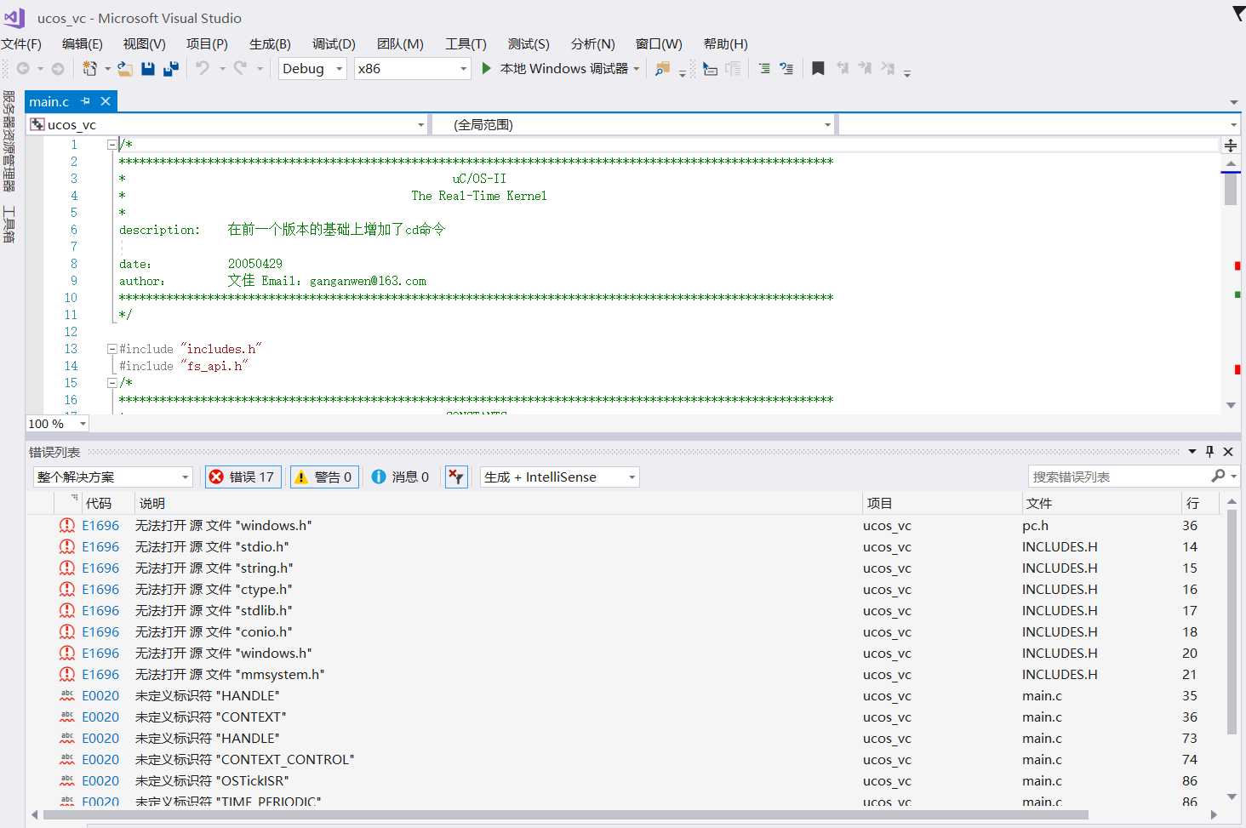Toggle the 消息 0 messages filter
Screen dimensions: 1246x828
(400, 477)
